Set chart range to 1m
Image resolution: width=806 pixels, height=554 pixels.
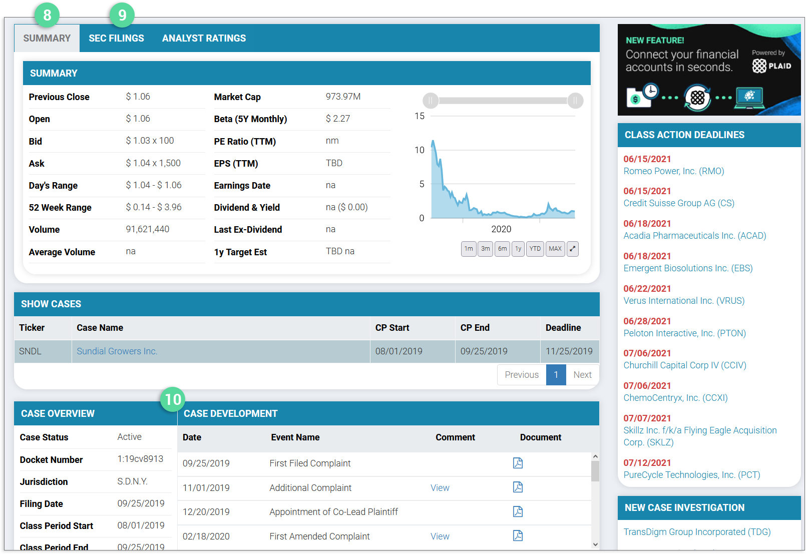click(469, 249)
